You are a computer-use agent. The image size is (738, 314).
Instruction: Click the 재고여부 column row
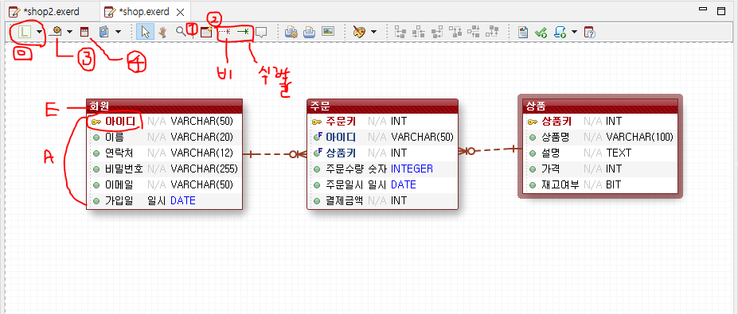click(x=600, y=184)
